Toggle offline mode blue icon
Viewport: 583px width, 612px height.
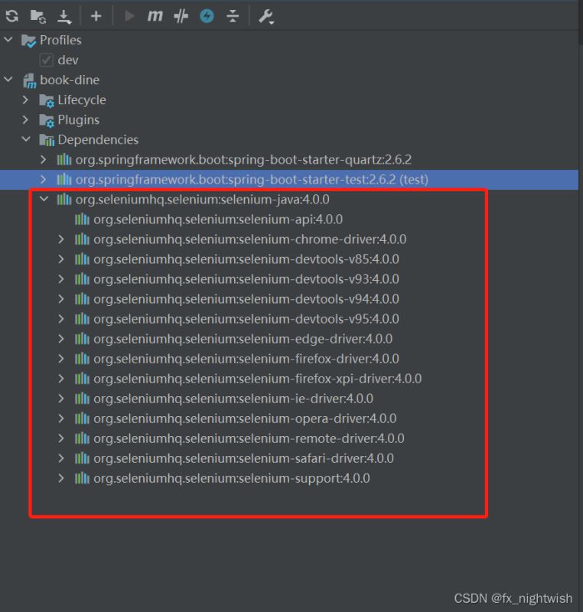pos(207,16)
